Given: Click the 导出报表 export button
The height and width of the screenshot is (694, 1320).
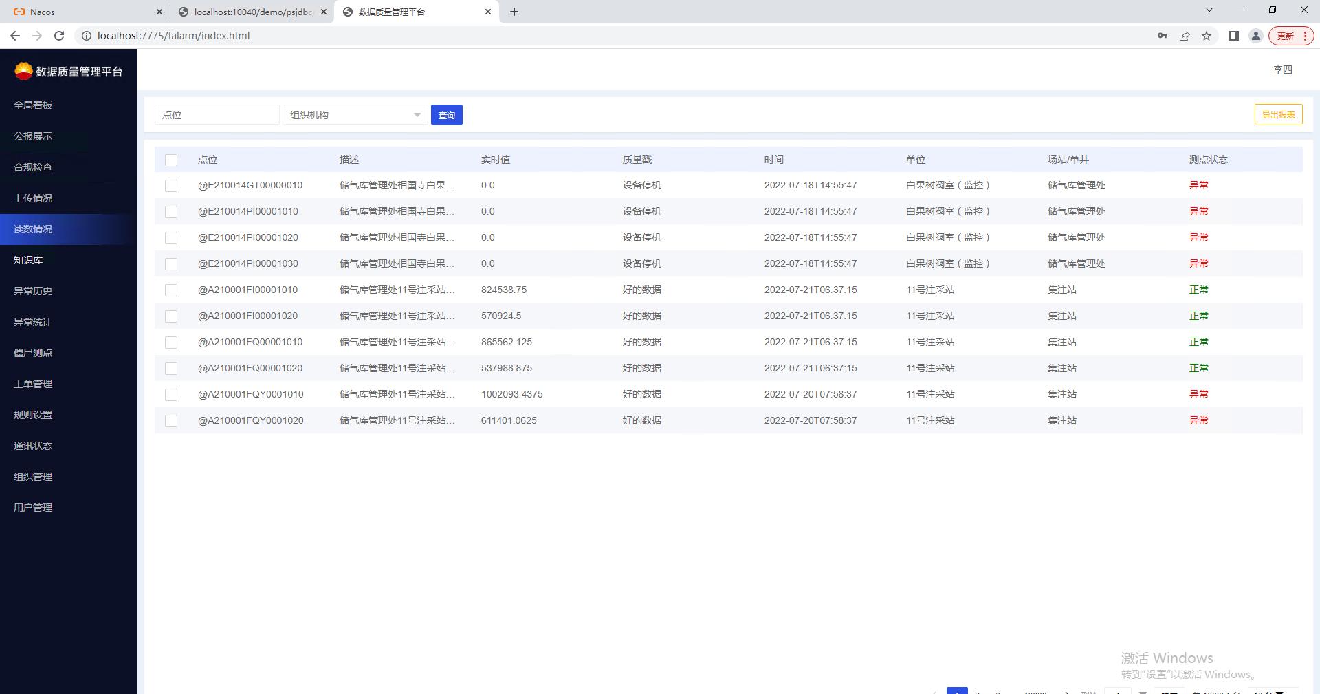Looking at the screenshot, I should click(1278, 114).
